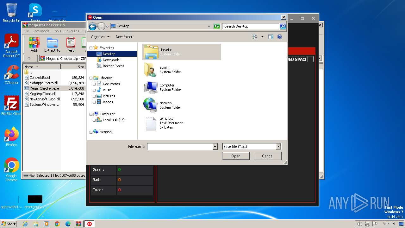Image resolution: width=405 pixels, height=228 pixels.
Task: Open the Help question mark icon
Action: (x=280, y=37)
